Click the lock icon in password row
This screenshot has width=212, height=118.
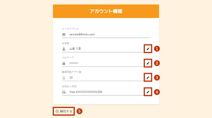point(64,63)
